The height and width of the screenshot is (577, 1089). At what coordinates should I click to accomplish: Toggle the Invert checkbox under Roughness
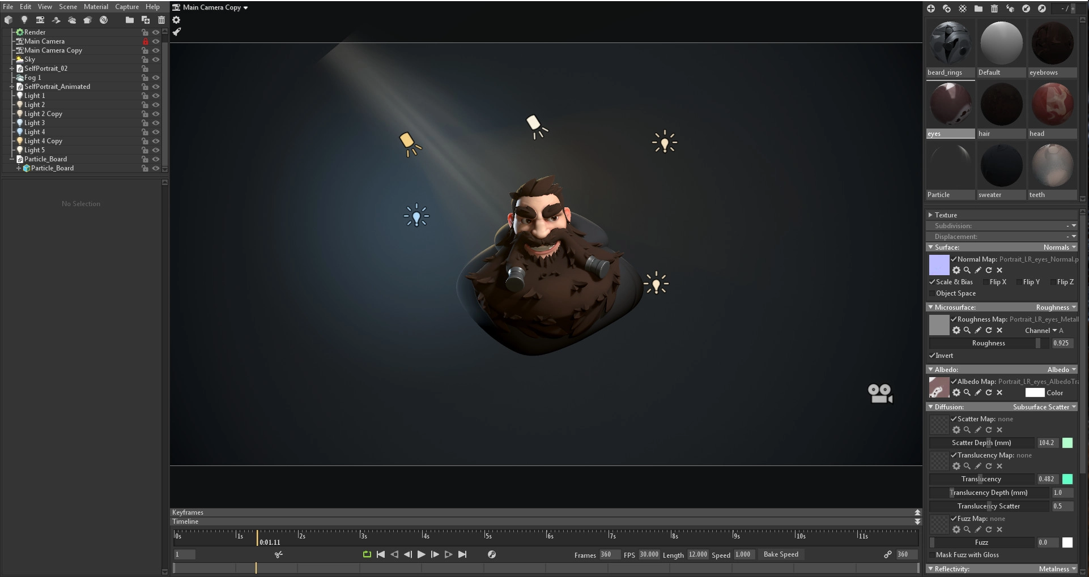932,356
